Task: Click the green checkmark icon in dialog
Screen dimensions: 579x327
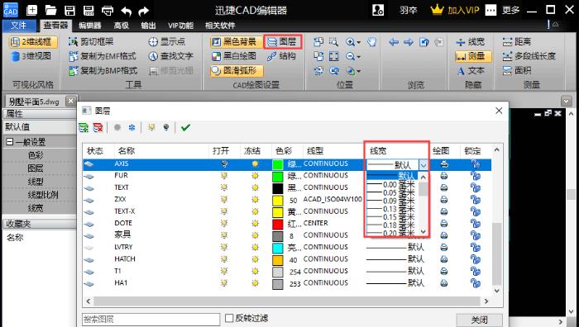Action: [185, 127]
